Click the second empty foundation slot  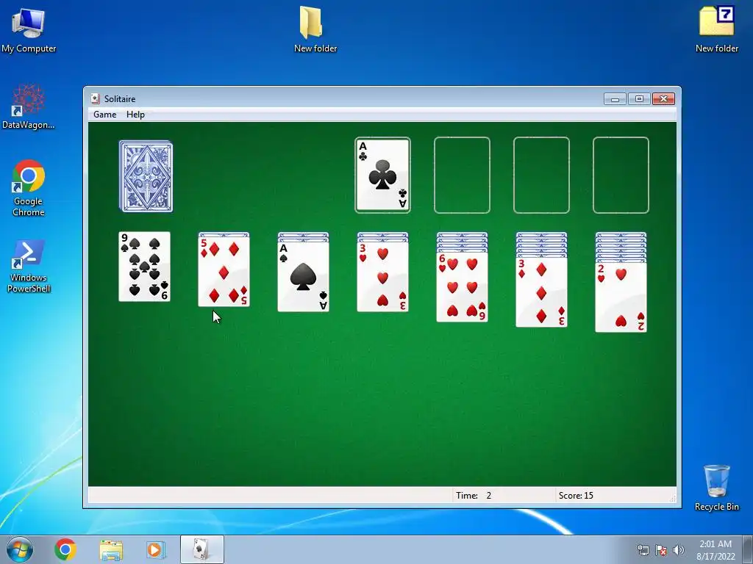462,175
